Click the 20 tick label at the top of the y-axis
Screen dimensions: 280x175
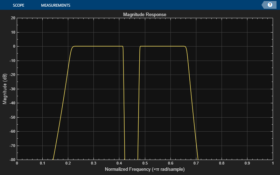13,18
